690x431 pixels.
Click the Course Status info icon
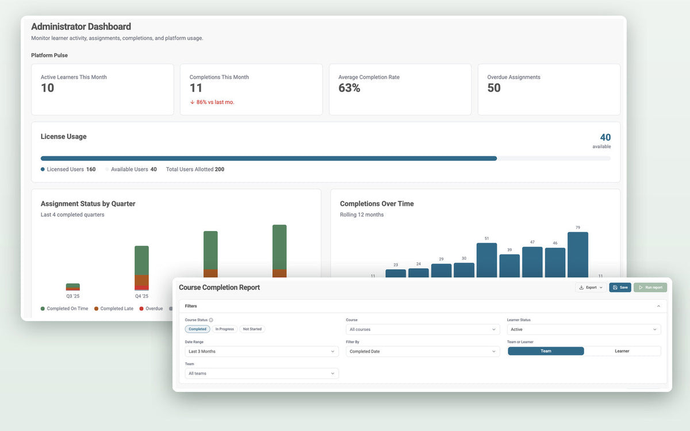pos(211,320)
